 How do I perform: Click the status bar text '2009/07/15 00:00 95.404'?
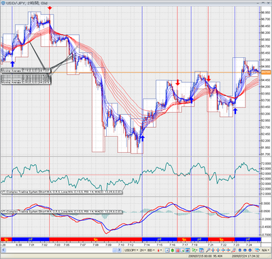point(205,256)
